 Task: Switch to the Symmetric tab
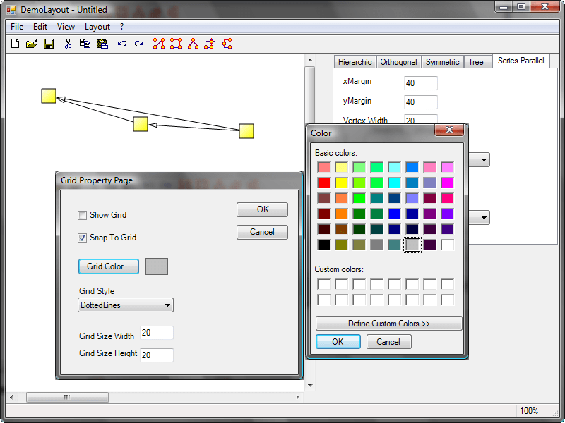(442, 61)
